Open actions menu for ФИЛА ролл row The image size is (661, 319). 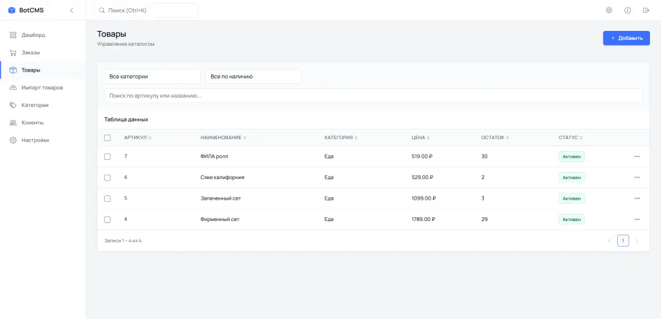637,156
